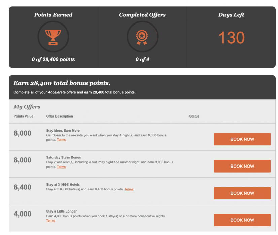Book now for Stay at 3 IHG Hotels
The width and height of the screenshot is (278, 235).
[x=242, y=193]
